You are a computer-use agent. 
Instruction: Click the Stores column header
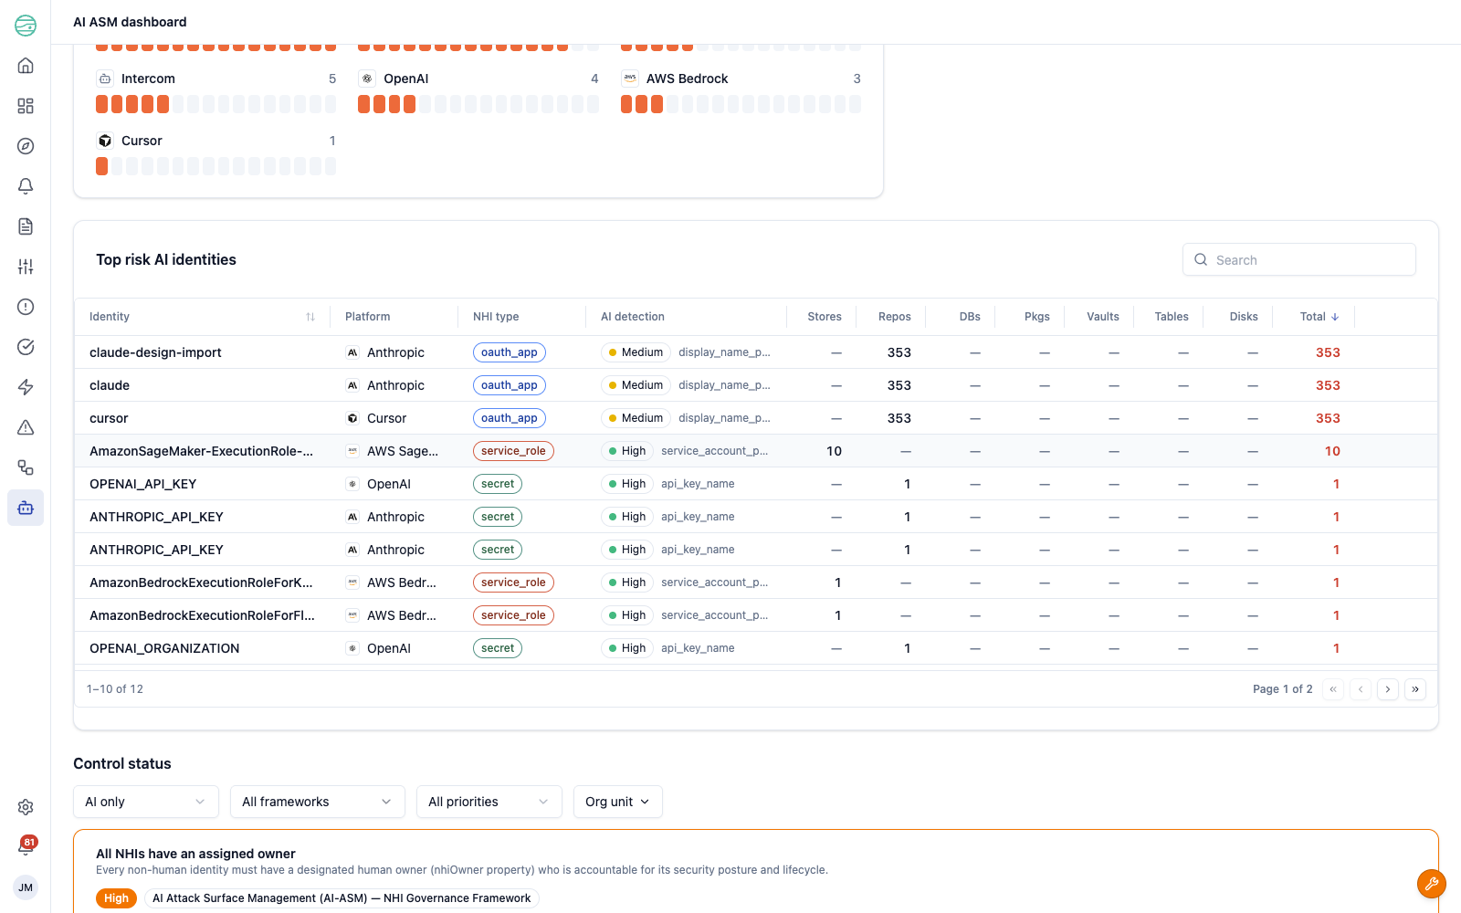[825, 317]
